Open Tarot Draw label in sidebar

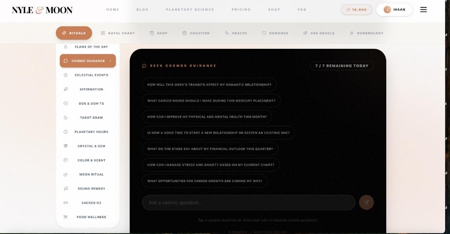point(91,117)
